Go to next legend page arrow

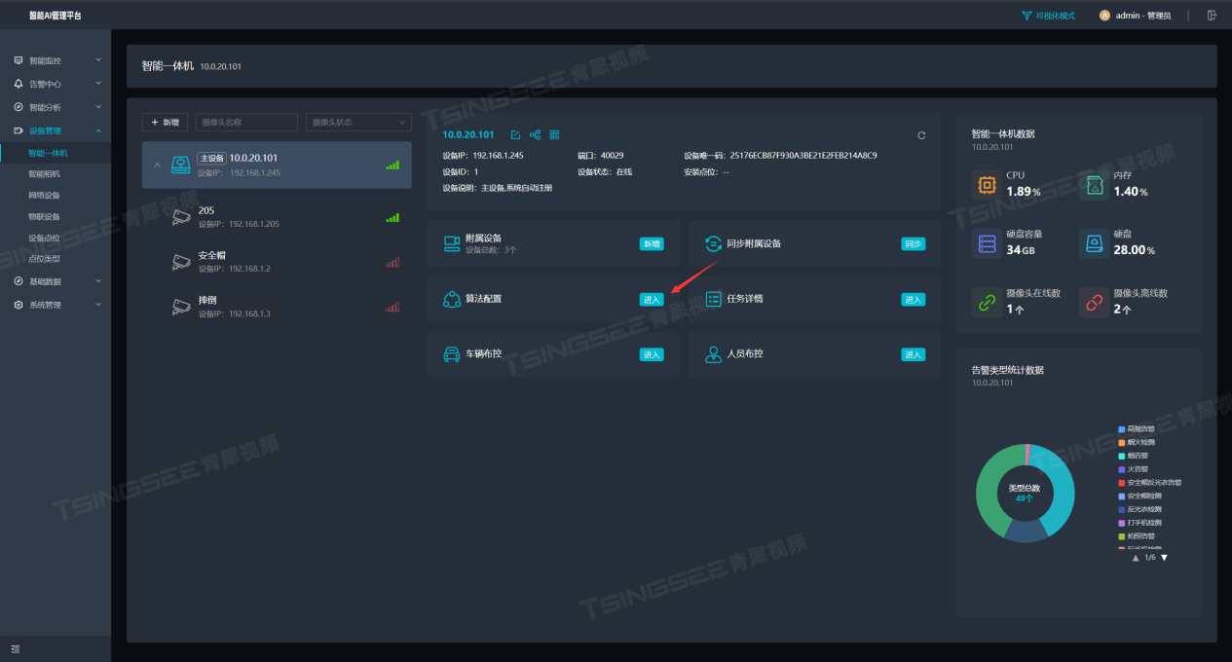[1164, 558]
